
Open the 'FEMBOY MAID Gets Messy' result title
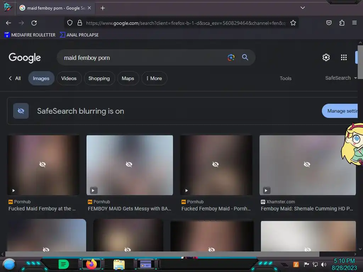pyautogui.click(x=129, y=209)
